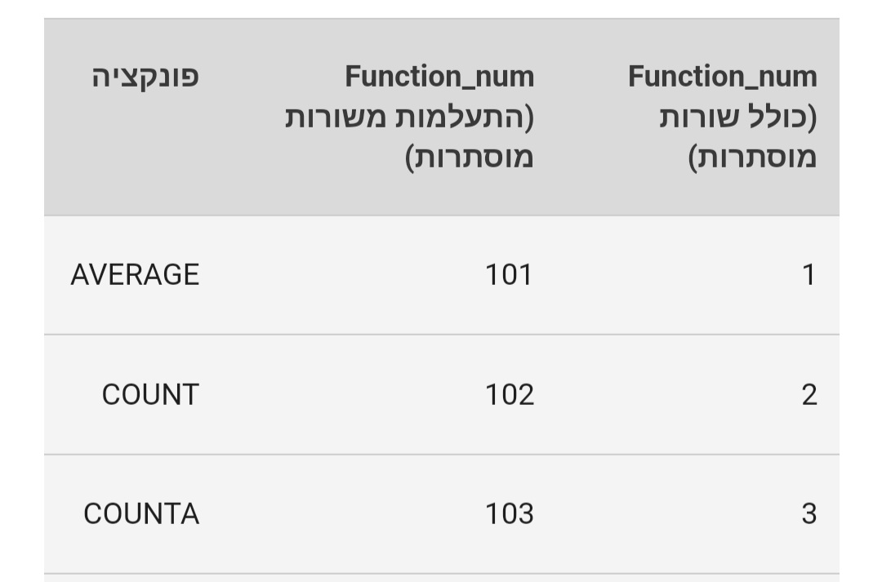This screenshot has height=582, width=882.
Task: Click "מוסתרות" under the כולל שורות line
Action: click(x=752, y=158)
